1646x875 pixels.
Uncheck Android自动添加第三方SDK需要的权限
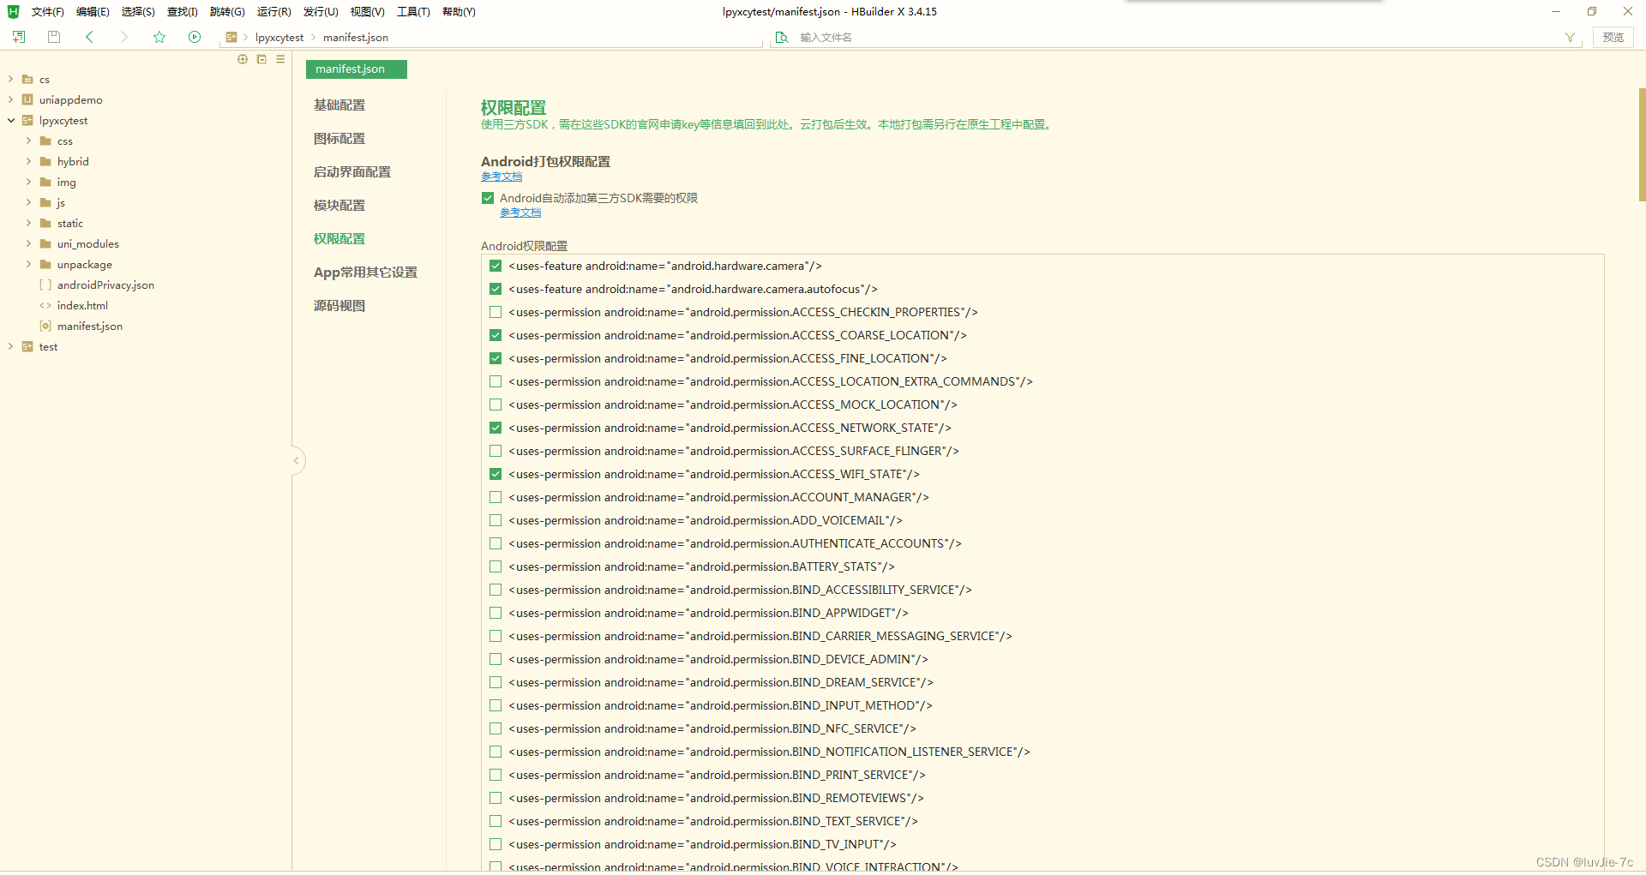tap(487, 197)
